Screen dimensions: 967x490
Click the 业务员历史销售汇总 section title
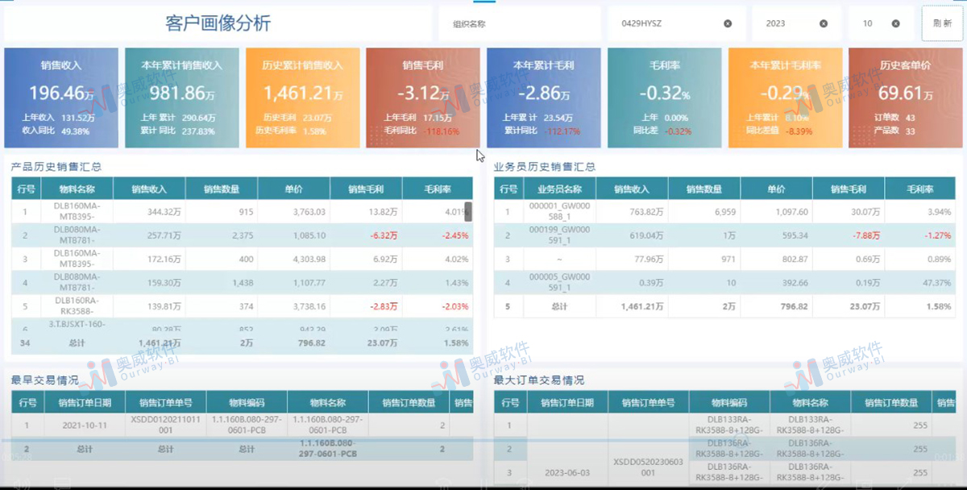[x=544, y=167]
